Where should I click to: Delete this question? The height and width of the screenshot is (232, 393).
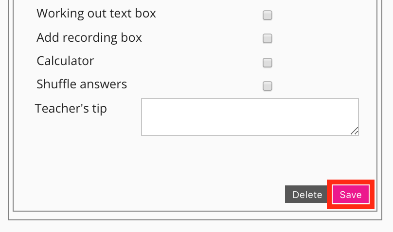point(307,195)
